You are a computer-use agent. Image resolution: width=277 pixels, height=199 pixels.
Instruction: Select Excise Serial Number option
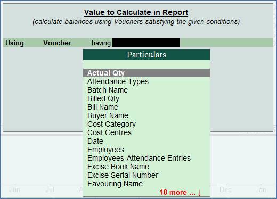click(x=123, y=175)
